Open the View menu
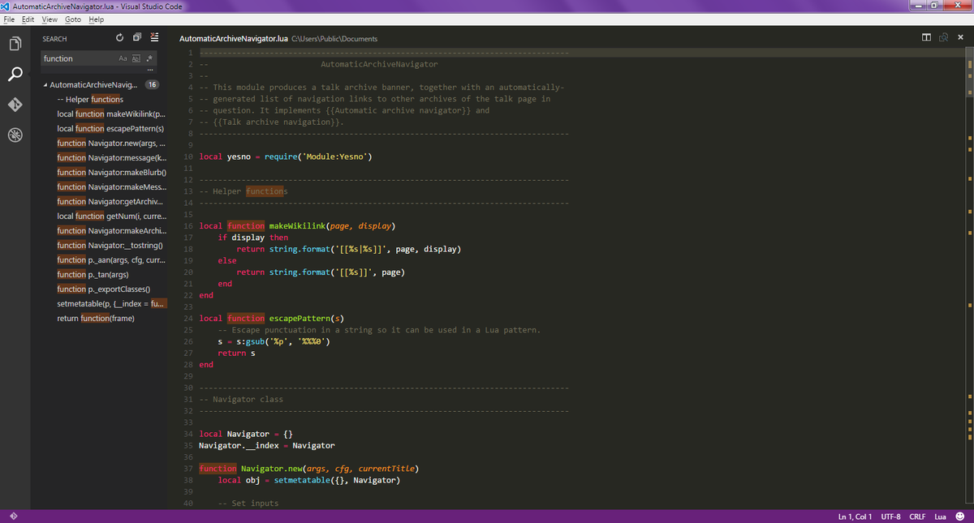 point(49,19)
